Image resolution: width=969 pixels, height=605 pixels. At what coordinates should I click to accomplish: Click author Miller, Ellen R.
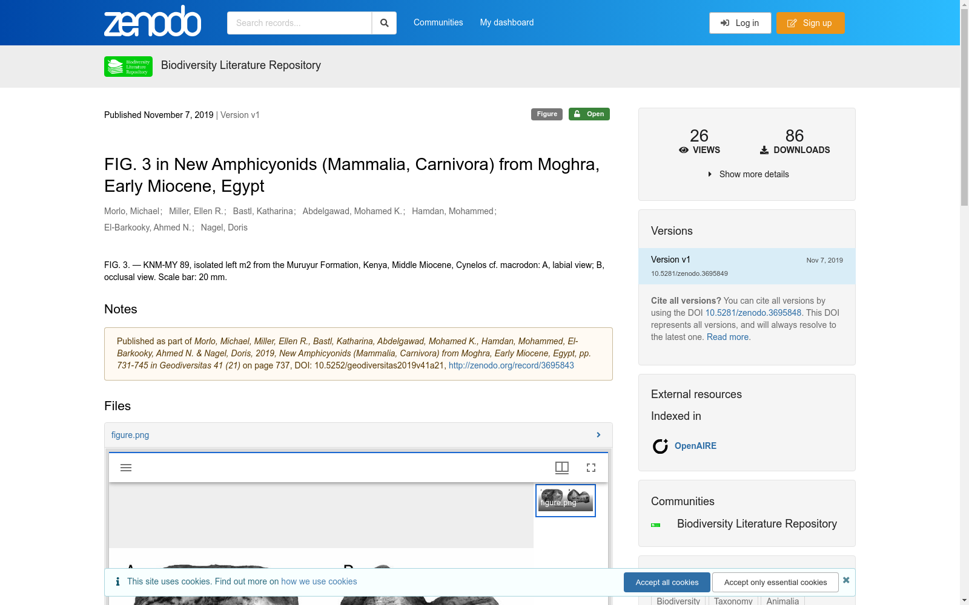[x=196, y=211]
